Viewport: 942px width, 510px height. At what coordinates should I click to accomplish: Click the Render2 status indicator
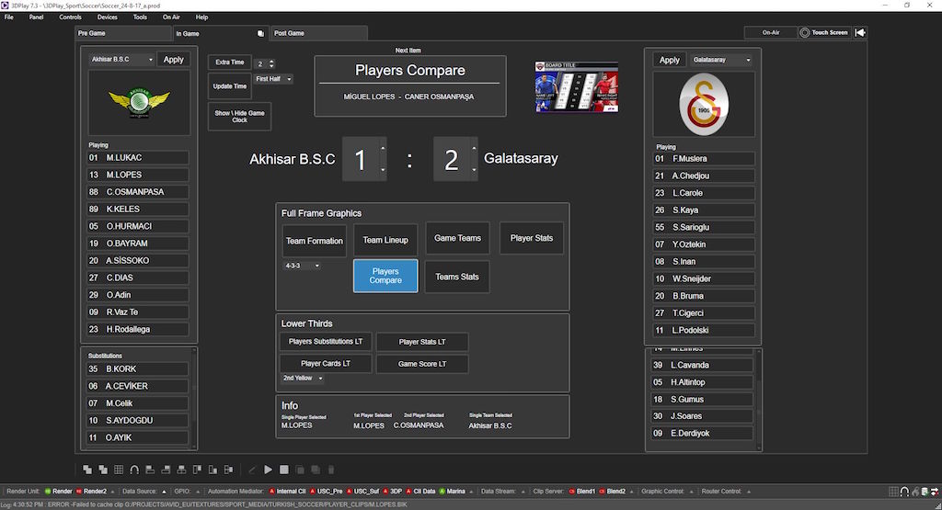tap(91, 491)
